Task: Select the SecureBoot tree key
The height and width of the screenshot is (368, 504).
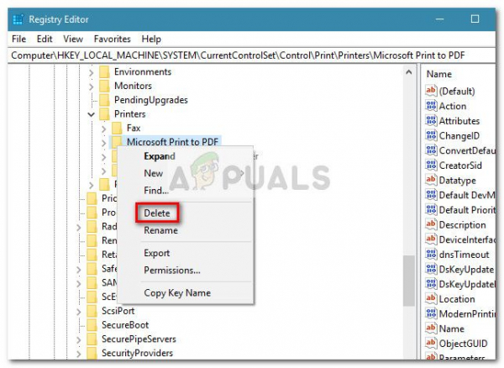Action: tap(125, 325)
